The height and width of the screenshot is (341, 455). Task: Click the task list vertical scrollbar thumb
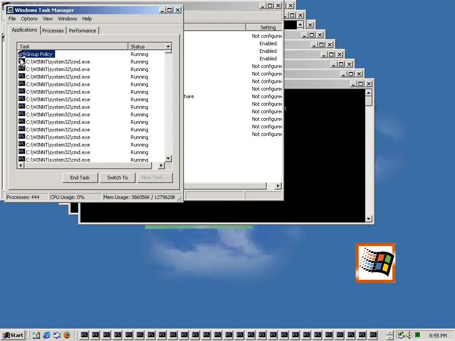(168, 52)
